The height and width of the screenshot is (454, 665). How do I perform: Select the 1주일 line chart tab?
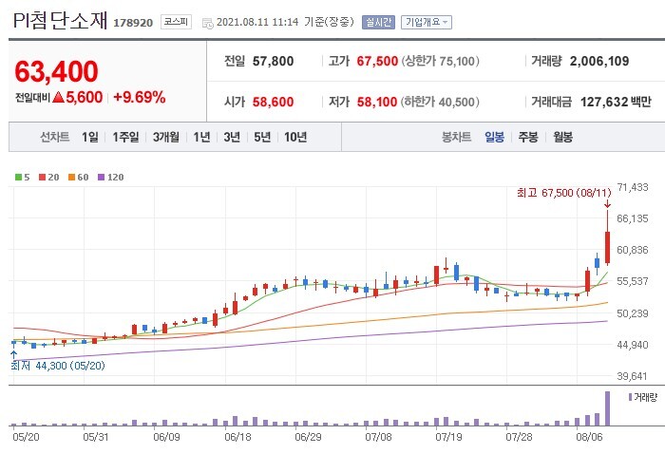point(125,137)
